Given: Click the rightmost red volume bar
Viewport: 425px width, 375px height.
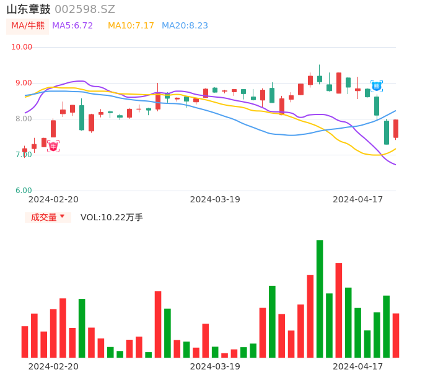Looking at the screenshot, I should 396,335.
